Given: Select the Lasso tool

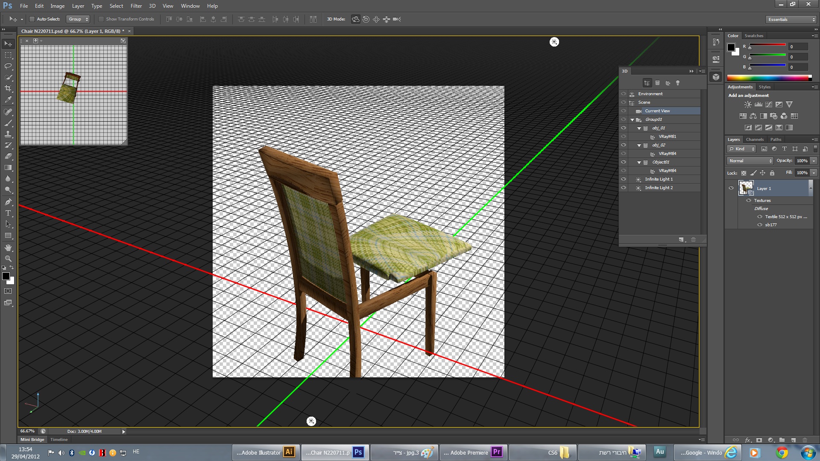Looking at the screenshot, I should click(x=8, y=66).
